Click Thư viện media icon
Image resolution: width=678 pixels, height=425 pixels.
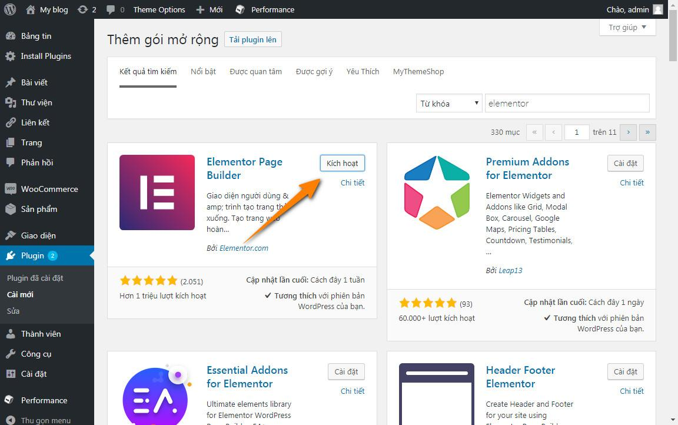[11, 102]
